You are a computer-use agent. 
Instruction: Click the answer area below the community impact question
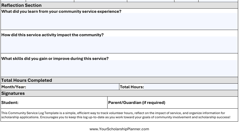119,45
